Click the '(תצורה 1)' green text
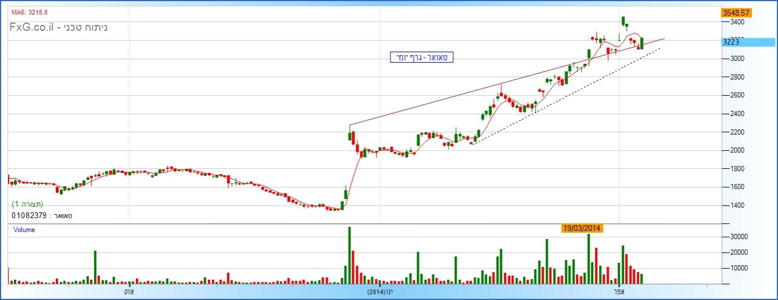 (27, 204)
